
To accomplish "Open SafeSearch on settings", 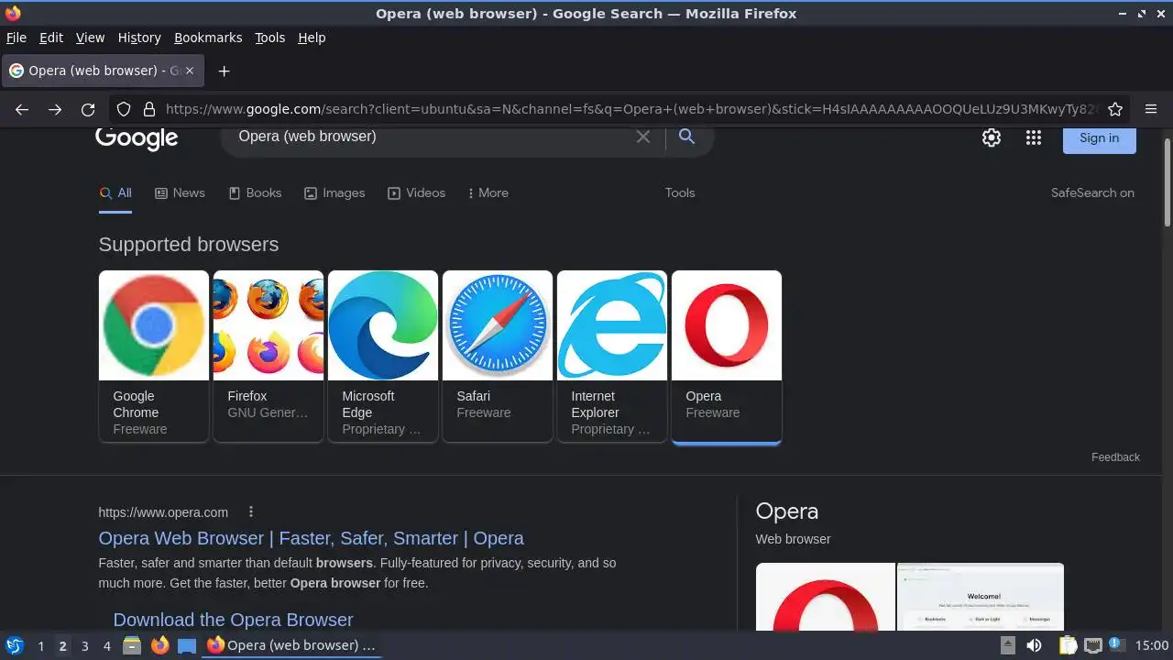I will 1092,192.
